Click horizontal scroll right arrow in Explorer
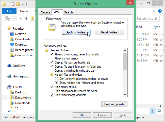 point(161,106)
